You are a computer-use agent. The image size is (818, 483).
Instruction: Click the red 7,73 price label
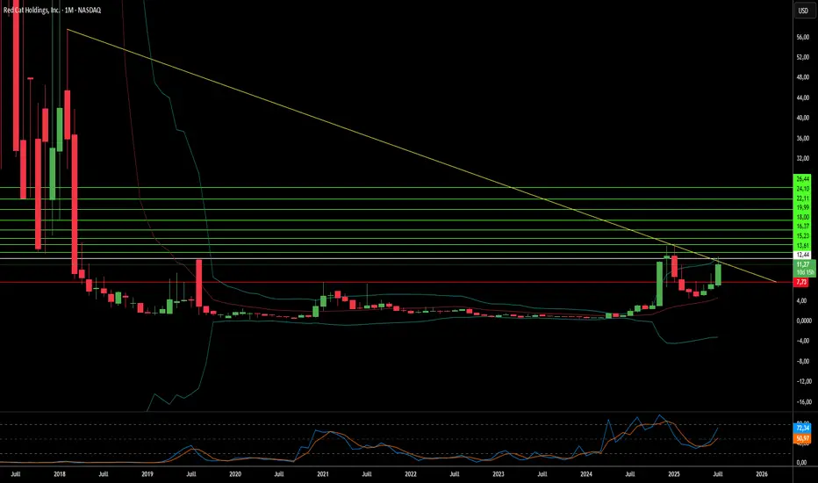(801, 283)
